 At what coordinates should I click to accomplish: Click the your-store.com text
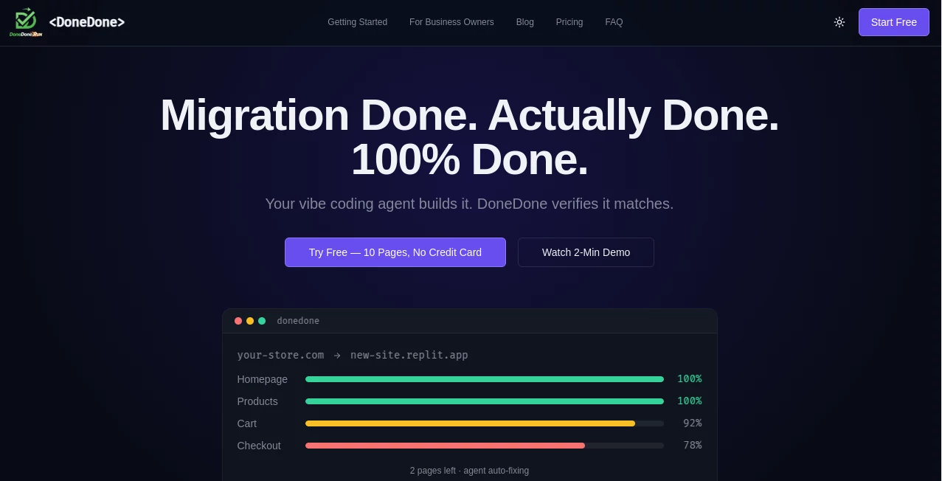point(280,355)
